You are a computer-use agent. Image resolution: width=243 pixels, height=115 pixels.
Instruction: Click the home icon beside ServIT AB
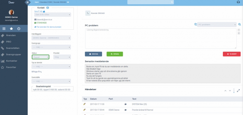pos(44,11)
